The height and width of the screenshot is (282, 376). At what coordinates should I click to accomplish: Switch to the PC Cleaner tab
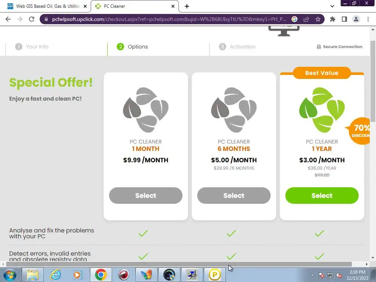pos(134,6)
